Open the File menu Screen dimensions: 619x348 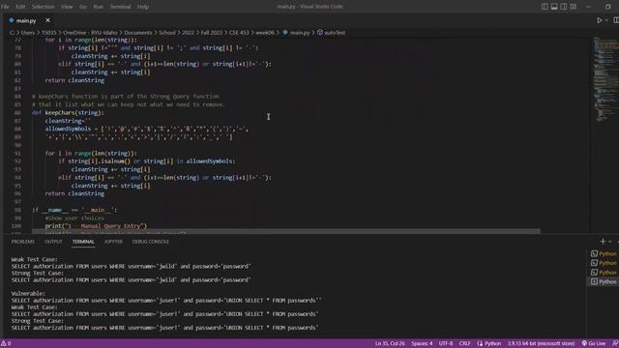tap(5, 7)
